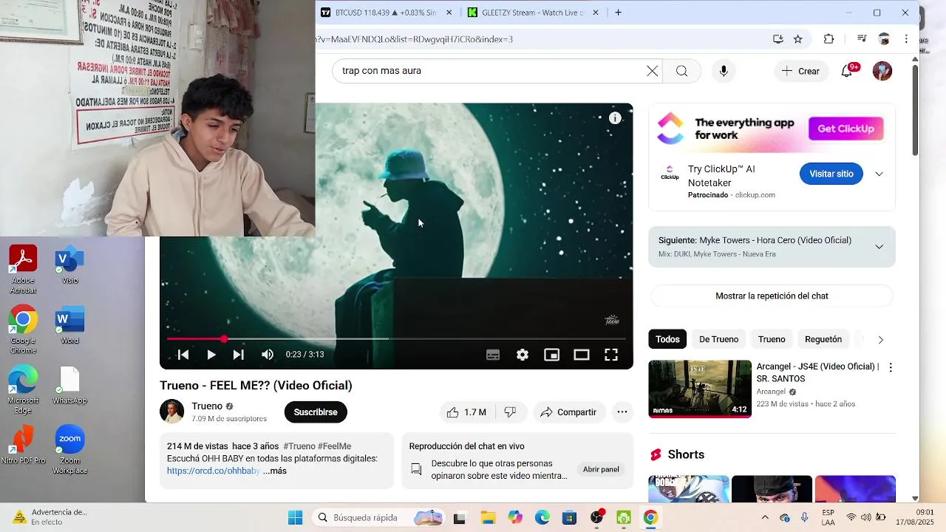Open Trueno channel avatar
This screenshot has width=946, height=532.
172,412
